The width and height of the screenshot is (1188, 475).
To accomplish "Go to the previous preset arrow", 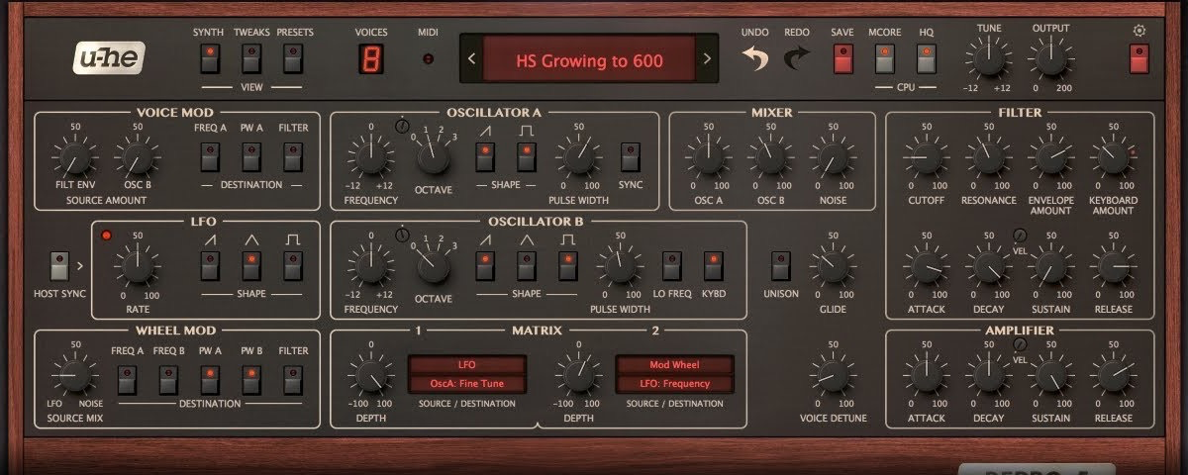I will tap(472, 59).
